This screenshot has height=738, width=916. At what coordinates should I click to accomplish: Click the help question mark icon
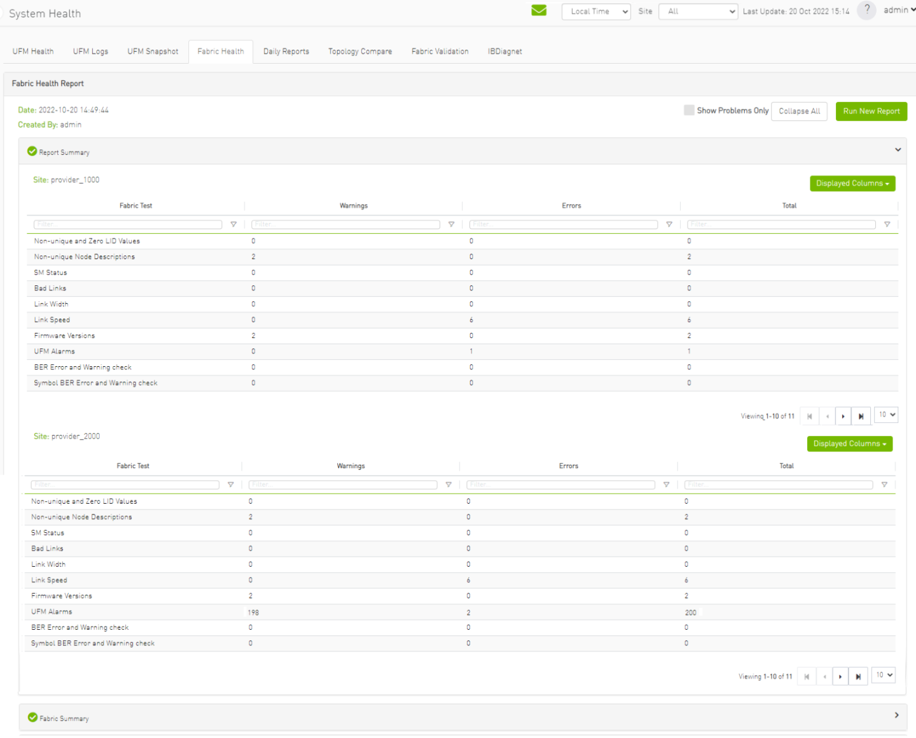tap(866, 10)
